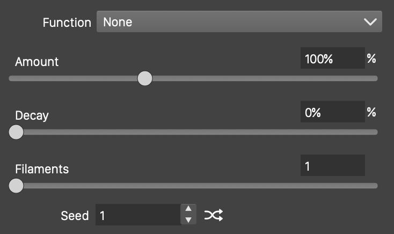This screenshot has height=234, width=394.
Task: Increase the Seed value with up arrow
Action: click(x=188, y=210)
